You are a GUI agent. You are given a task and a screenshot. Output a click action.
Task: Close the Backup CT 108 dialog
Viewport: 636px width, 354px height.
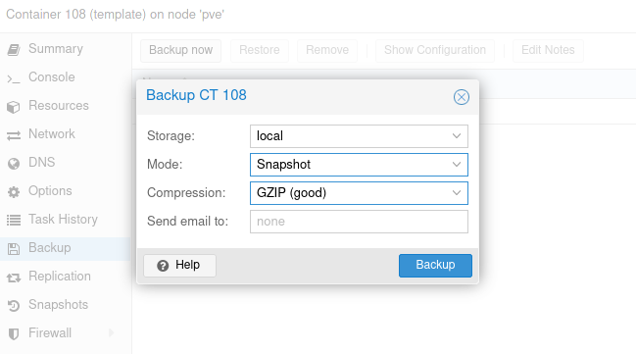click(x=462, y=97)
